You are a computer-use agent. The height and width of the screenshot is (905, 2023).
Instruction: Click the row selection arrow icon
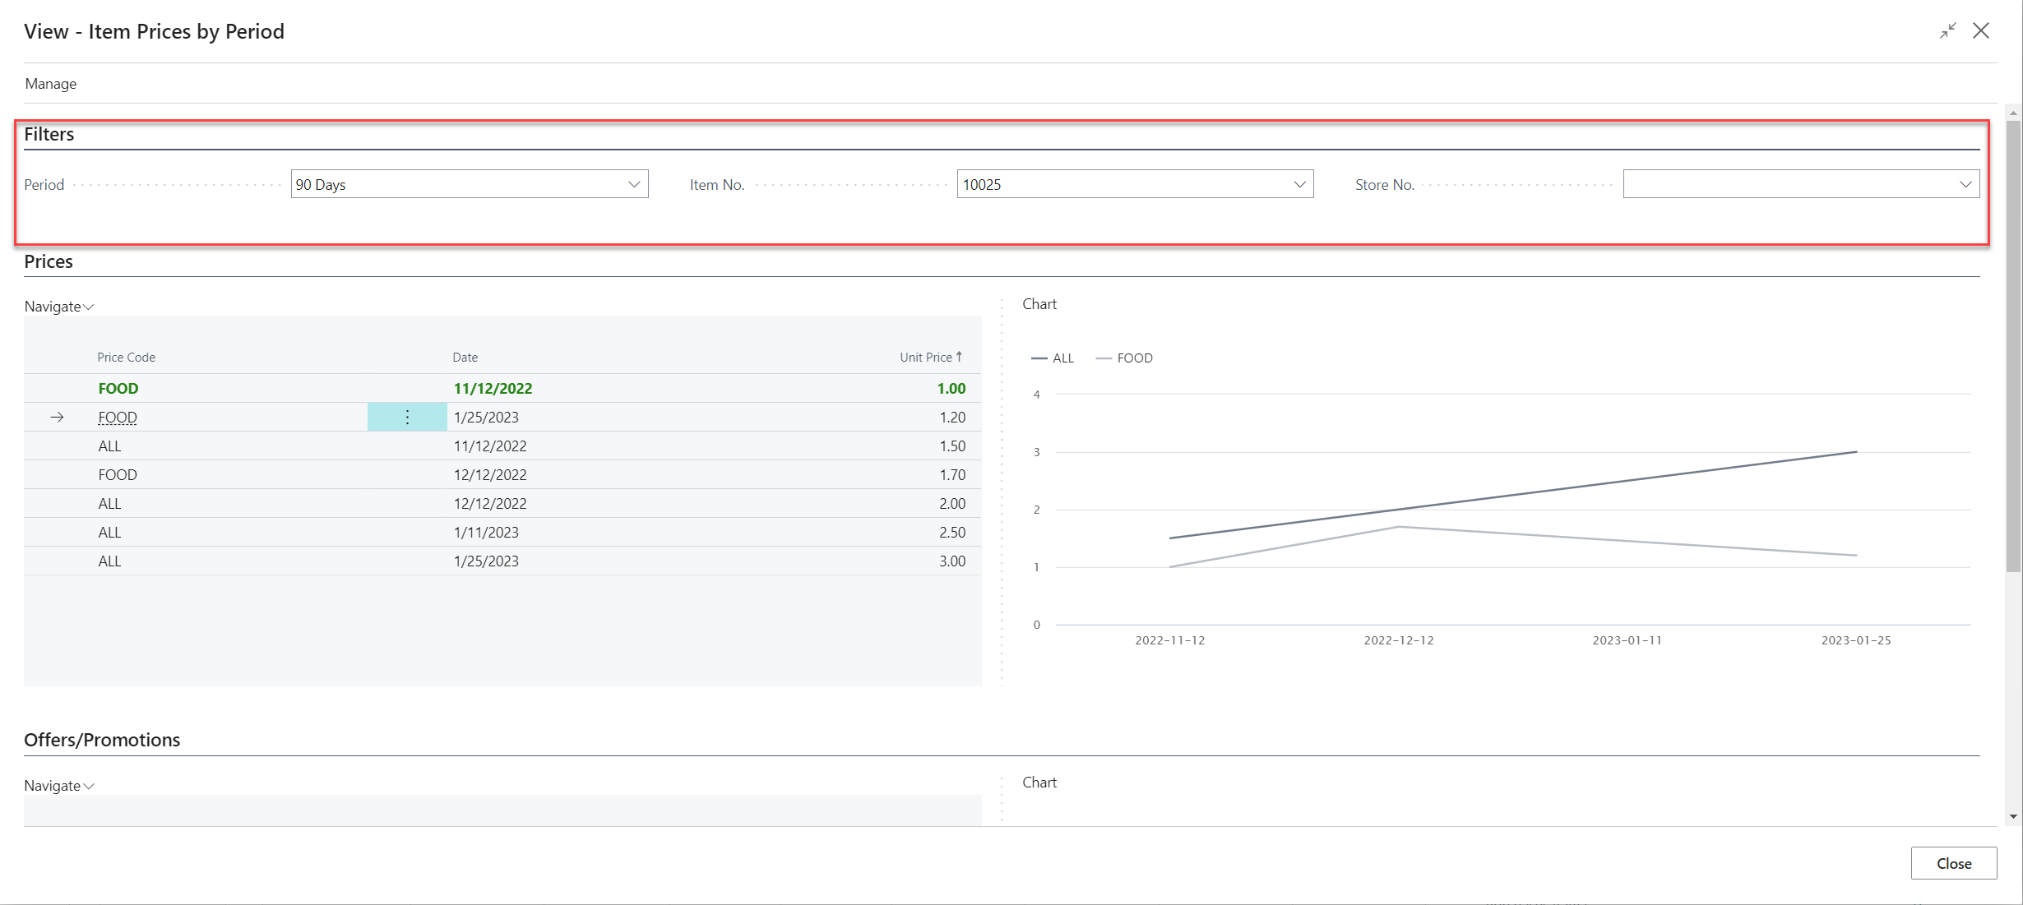(x=57, y=417)
